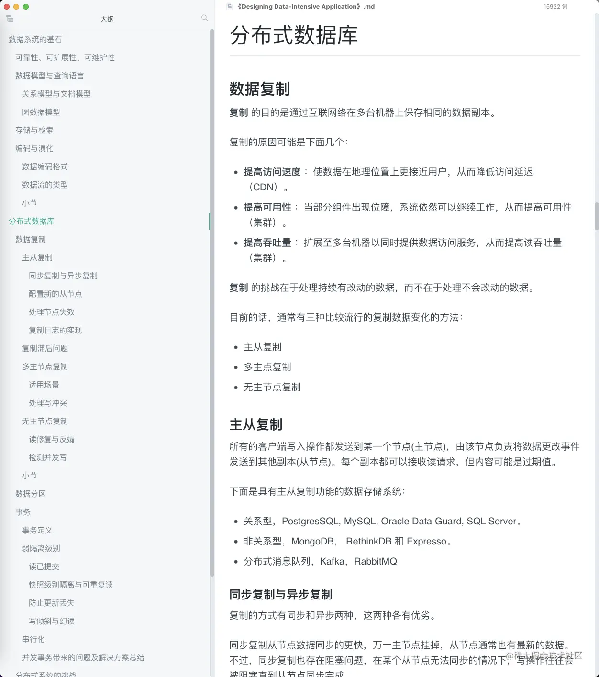Go to 数据流的类型 outline entry
Screen dimensions: 599x677
point(45,185)
